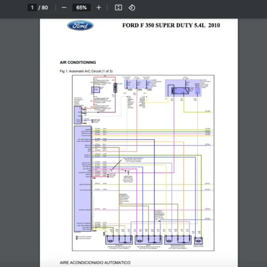Select the AIR CONDITIONING heading
The image size is (267, 267).
(x=78, y=63)
